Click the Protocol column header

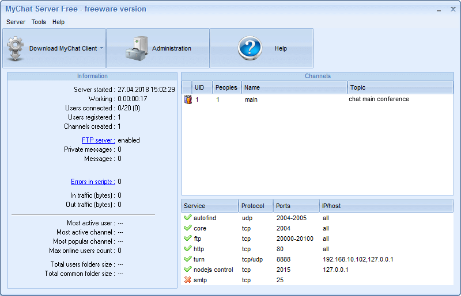[255, 206]
